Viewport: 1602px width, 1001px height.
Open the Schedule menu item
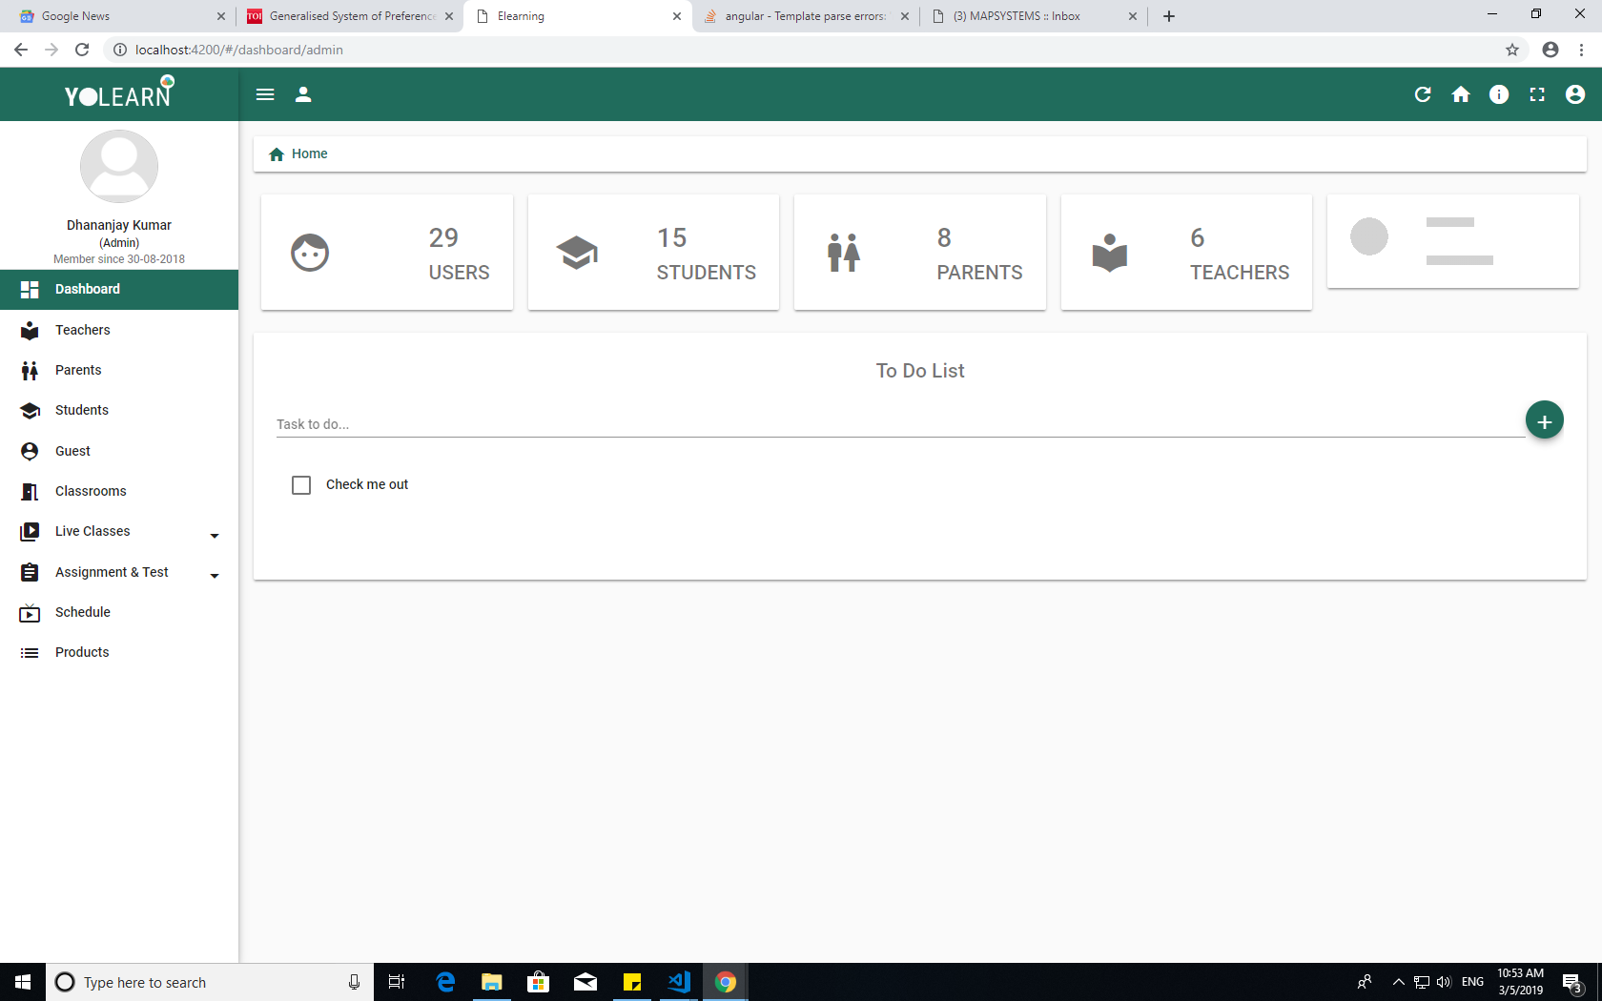click(x=119, y=612)
